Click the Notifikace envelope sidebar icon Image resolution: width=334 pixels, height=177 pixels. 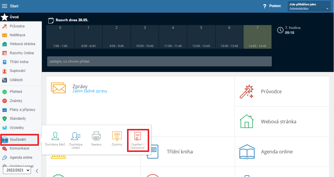pyautogui.click(x=4, y=35)
